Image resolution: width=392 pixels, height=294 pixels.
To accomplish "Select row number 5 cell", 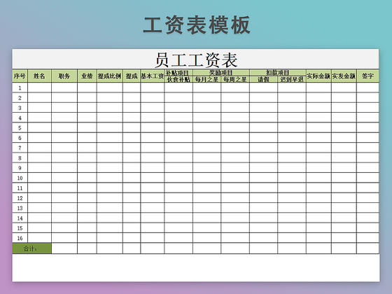I will coord(20,127).
